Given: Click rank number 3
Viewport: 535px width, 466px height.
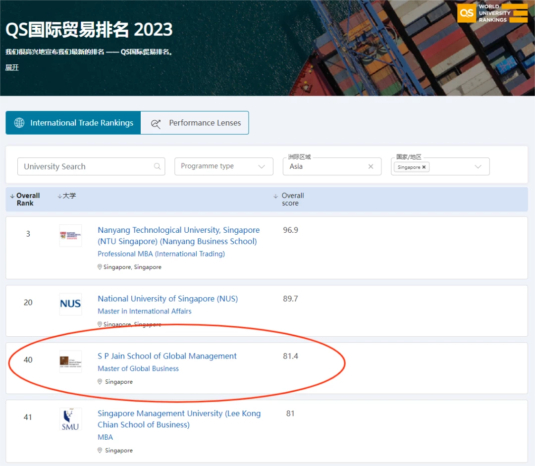Looking at the screenshot, I should [28, 234].
